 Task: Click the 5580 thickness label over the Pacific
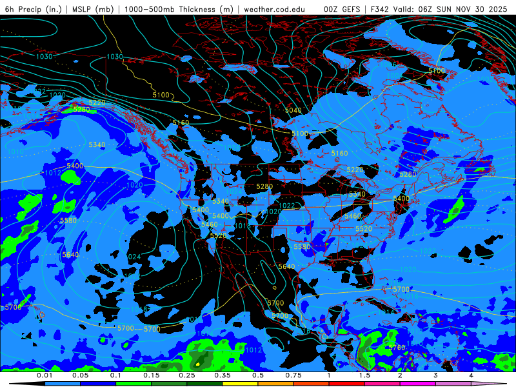pos(68,220)
